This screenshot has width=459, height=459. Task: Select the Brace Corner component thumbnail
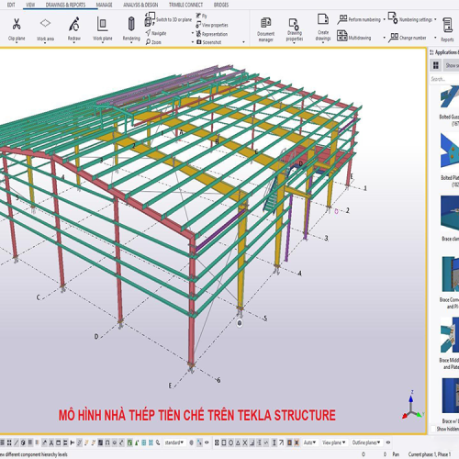click(x=450, y=274)
